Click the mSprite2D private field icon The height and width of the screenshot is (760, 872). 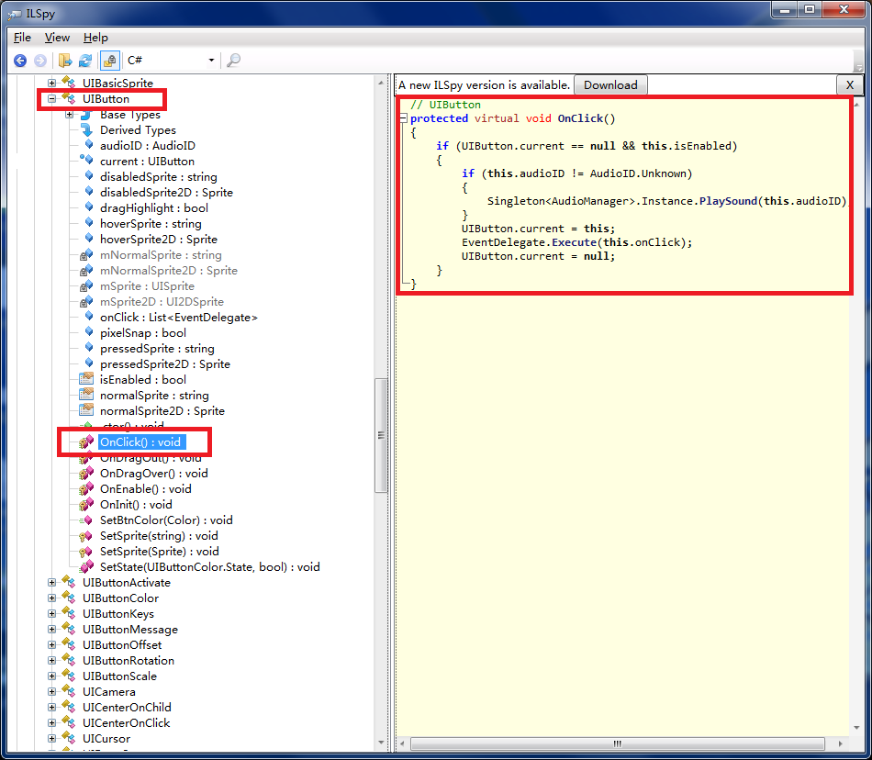[86, 302]
